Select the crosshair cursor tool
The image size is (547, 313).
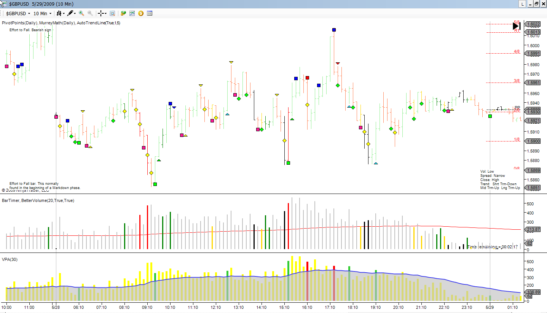coord(101,13)
